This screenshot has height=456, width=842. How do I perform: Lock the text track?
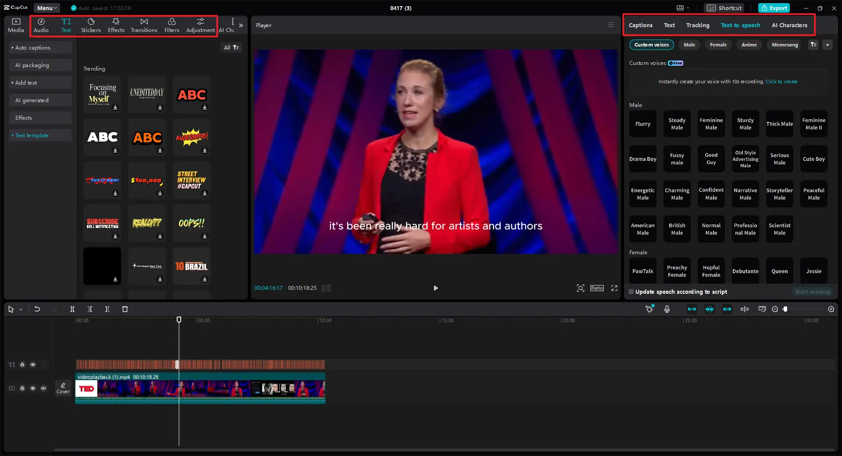click(22, 364)
